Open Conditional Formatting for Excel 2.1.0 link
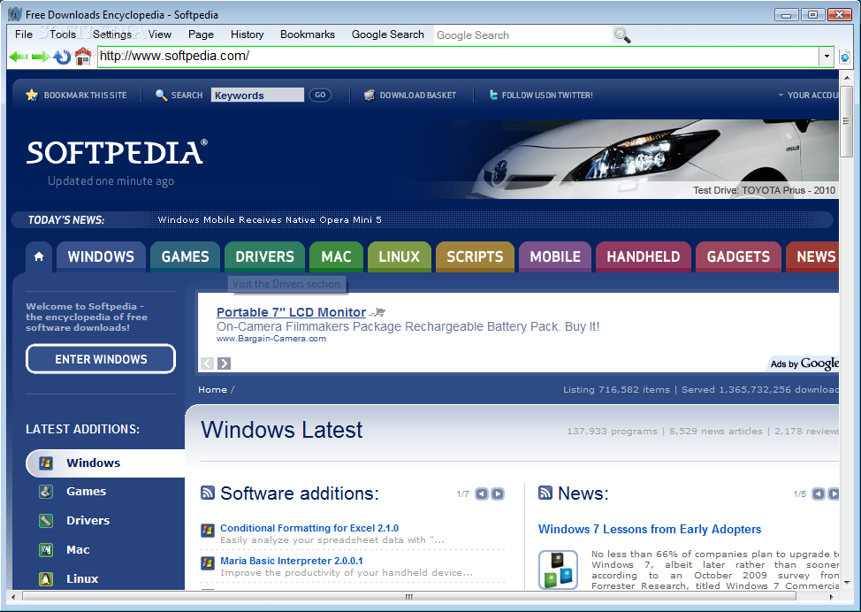861x612 pixels. [x=309, y=528]
